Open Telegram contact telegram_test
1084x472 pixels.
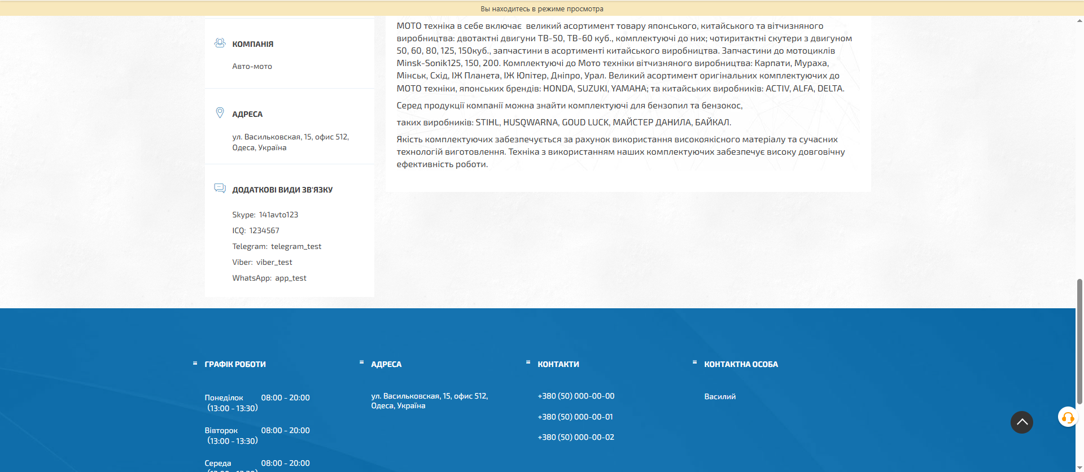click(x=296, y=247)
